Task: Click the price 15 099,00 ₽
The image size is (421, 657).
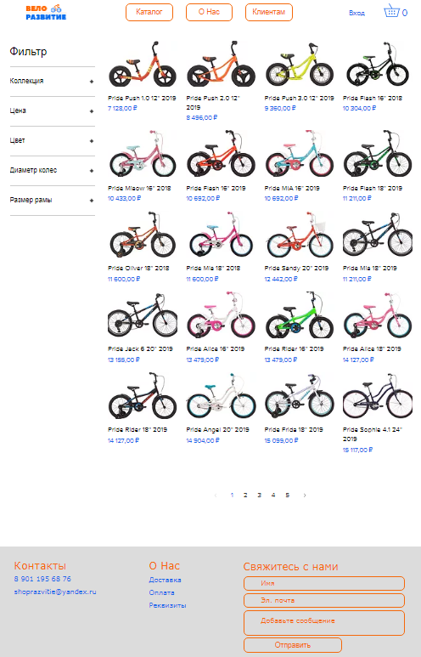Action: 281,440
